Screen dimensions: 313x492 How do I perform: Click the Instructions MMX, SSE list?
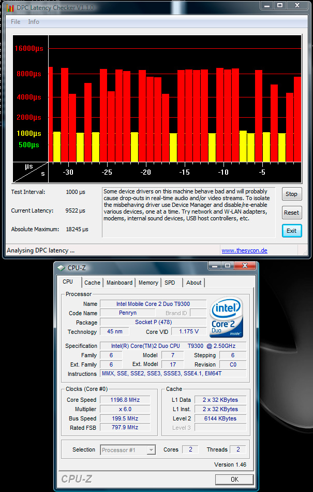coord(173,373)
